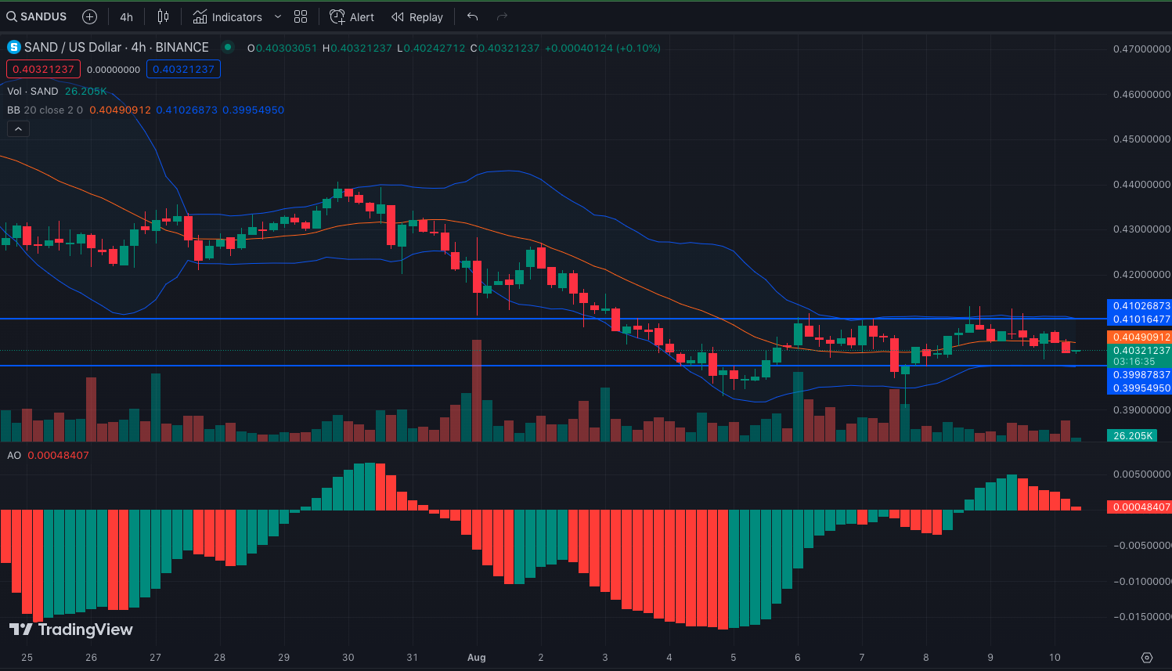The height and width of the screenshot is (671, 1172).
Task: Select the Vol · SAND indicator legend
Action: pos(33,91)
